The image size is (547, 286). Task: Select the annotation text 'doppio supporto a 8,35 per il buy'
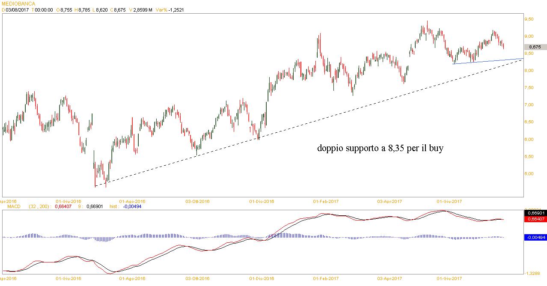[380, 149]
